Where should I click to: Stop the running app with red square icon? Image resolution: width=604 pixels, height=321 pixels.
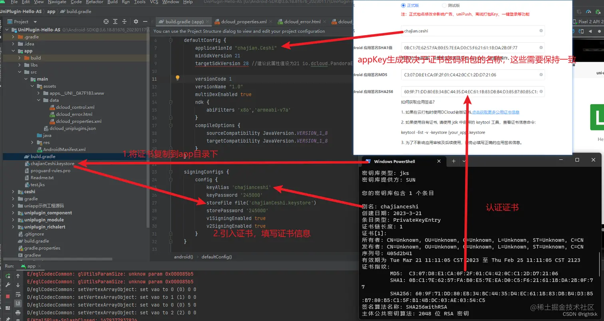8,296
